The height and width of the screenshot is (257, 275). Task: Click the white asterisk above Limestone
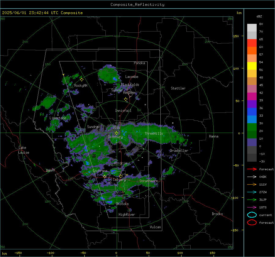[58, 115]
